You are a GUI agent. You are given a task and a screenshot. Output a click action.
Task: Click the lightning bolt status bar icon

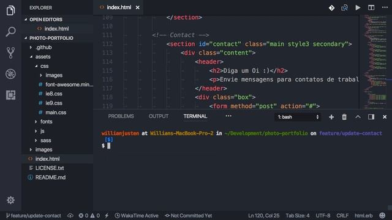click(107, 216)
